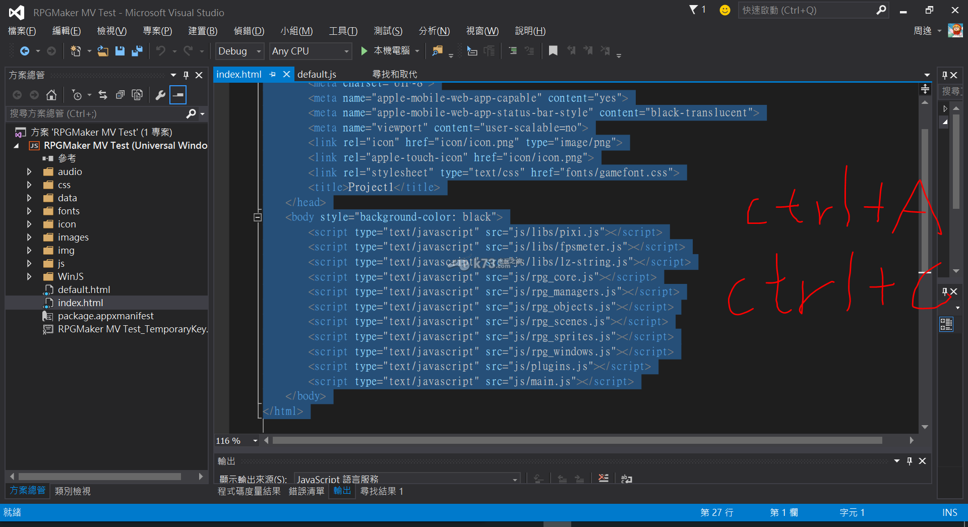Open the 錯誤清單 tab at bottom
968x527 pixels.
coord(306,491)
